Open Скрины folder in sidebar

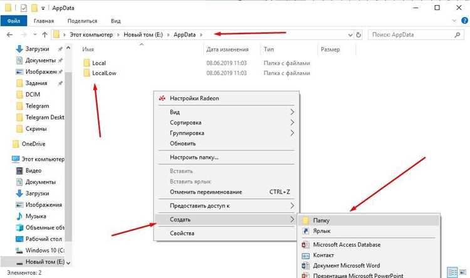pos(36,128)
